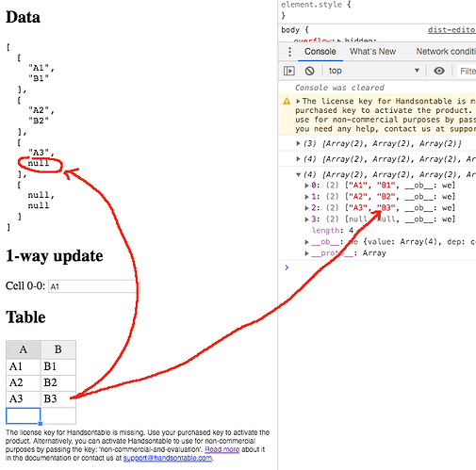Expand the (3) Array log entry
Screen dimensions: 476x470
(x=298, y=143)
